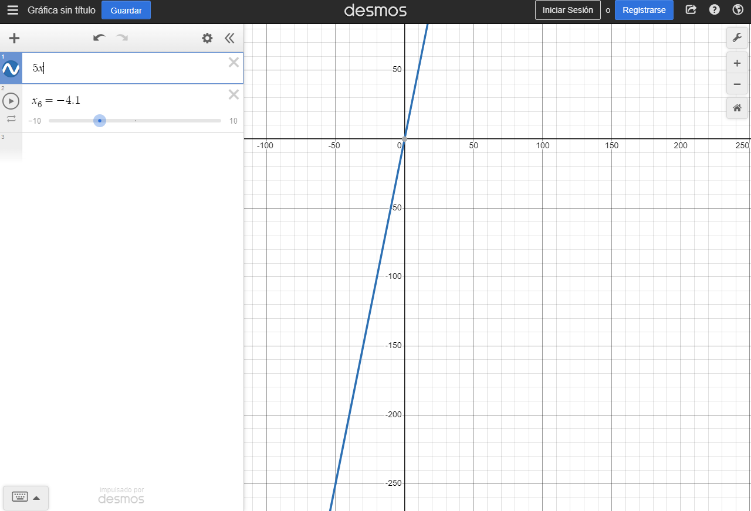Redo the last action

tap(122, 39)
